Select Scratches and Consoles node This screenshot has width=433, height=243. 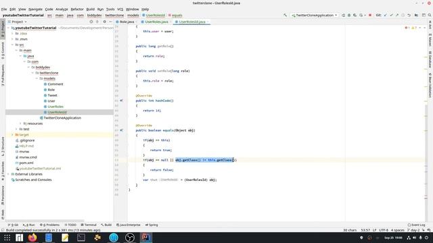coord(33,180)
